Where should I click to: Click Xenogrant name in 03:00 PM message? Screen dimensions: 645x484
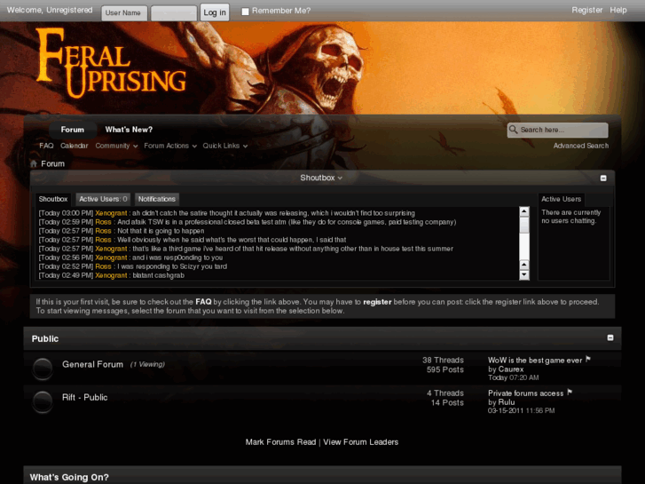(x=111, y=213)
